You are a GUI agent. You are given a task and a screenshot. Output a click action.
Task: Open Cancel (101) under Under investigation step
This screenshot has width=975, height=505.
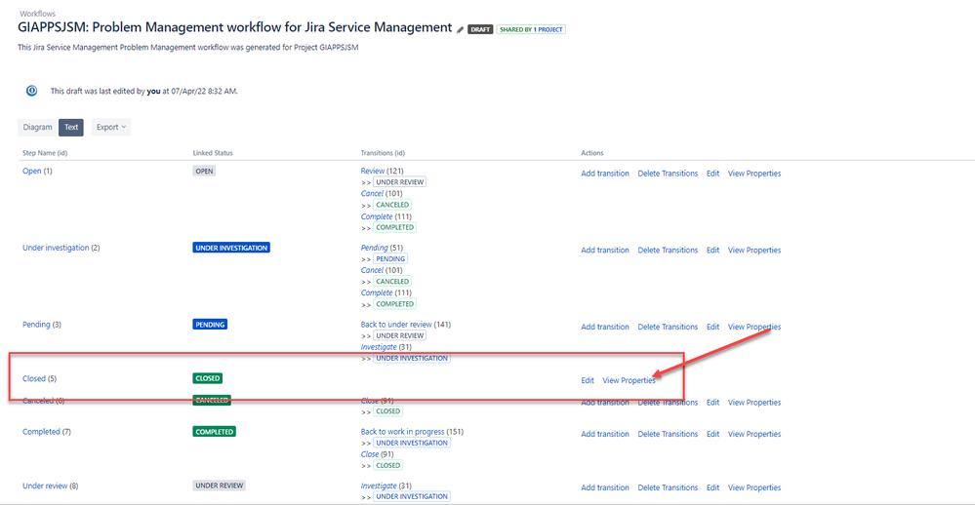pyautogui.click(x=372, y=270)
